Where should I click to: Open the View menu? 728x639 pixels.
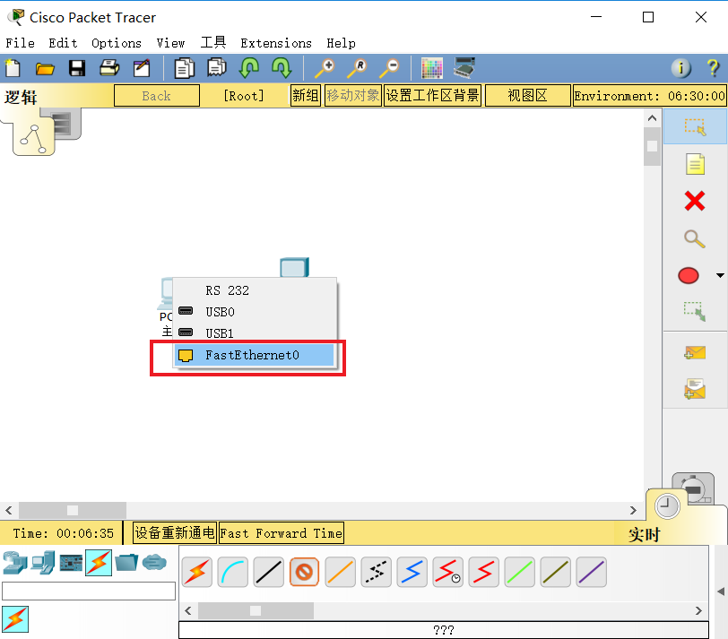click(170, 43)
